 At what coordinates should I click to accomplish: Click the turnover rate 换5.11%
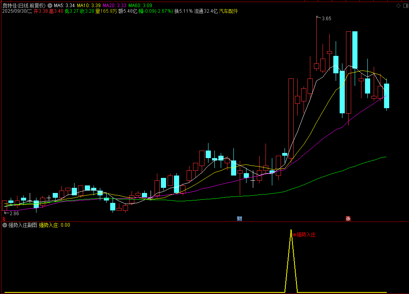click(183, 11)
